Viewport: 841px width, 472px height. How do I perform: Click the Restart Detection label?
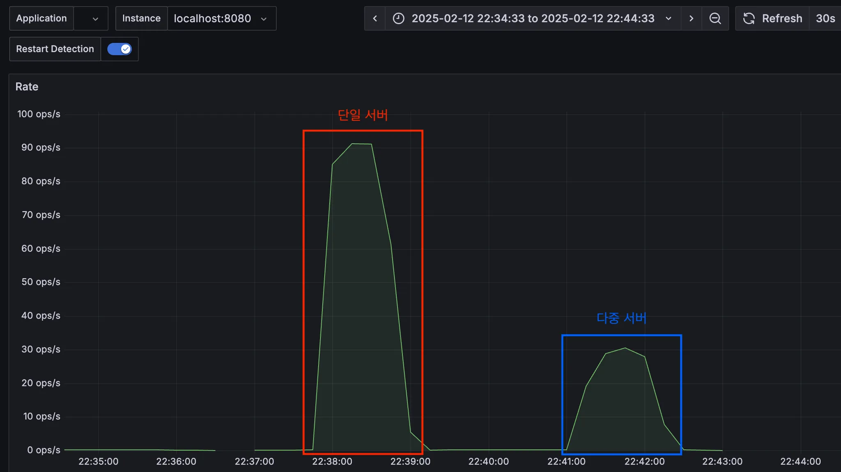click(x=55, y=49)
